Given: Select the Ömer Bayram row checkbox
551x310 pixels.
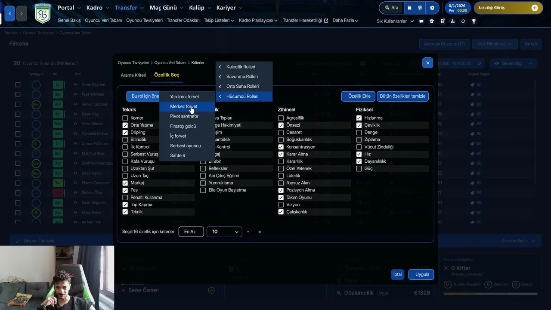Looking at the screenshot, I should [x=18, y=84].
